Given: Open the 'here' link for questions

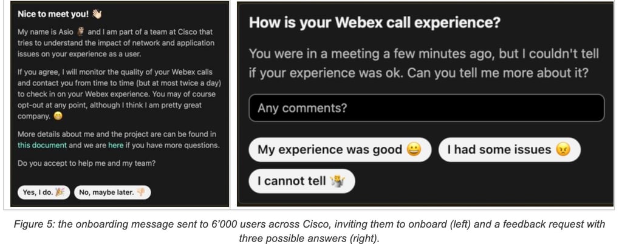Looking at the screenshot, I should click(116, 145).
